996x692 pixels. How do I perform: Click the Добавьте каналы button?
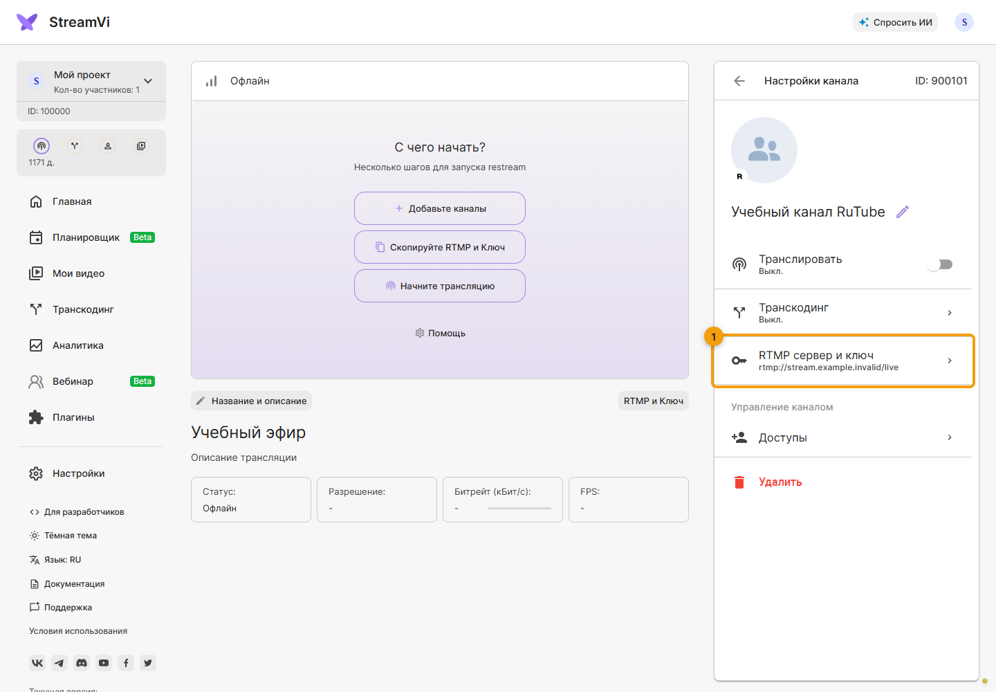[440, 208]
